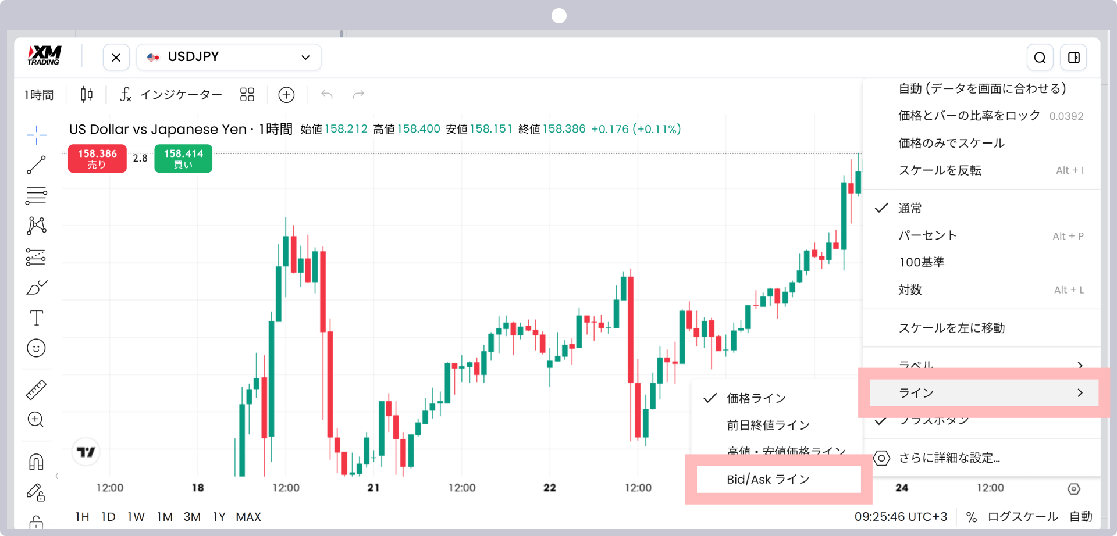Click the red 売り sell button
Image resolution: width=1117 pixels, height=536 pixels.
click(97, 159)
